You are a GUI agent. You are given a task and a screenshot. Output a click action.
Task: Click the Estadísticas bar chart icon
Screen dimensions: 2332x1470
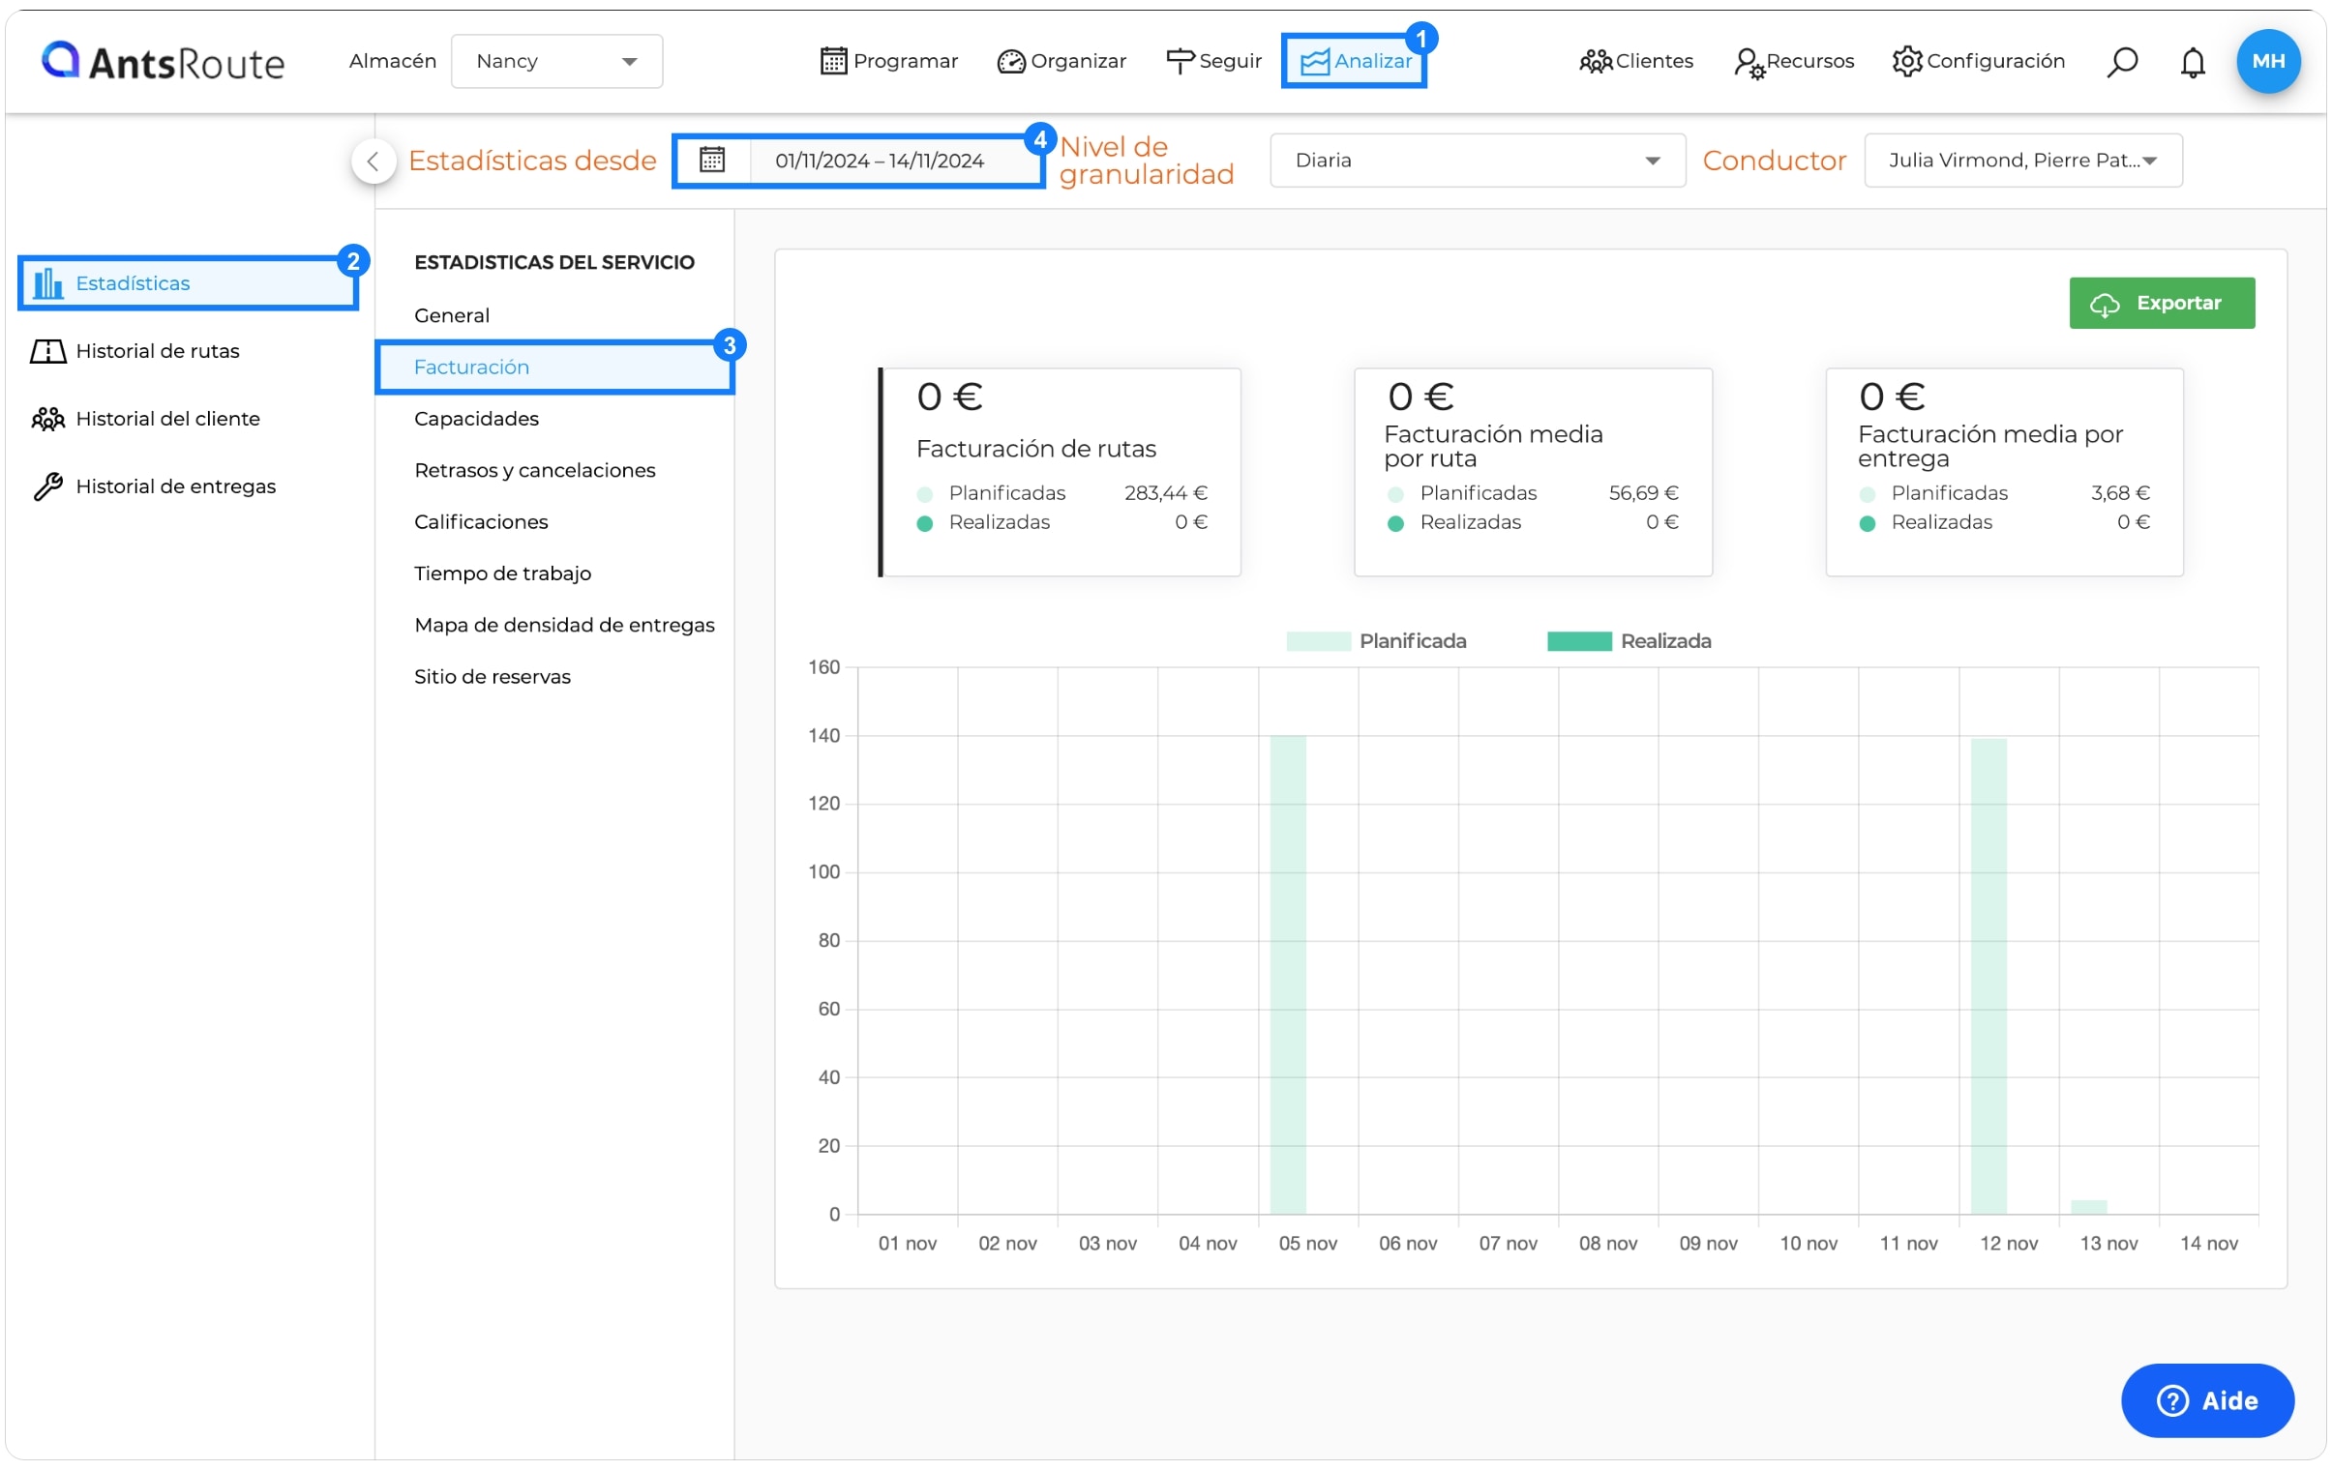pos(47,283)
